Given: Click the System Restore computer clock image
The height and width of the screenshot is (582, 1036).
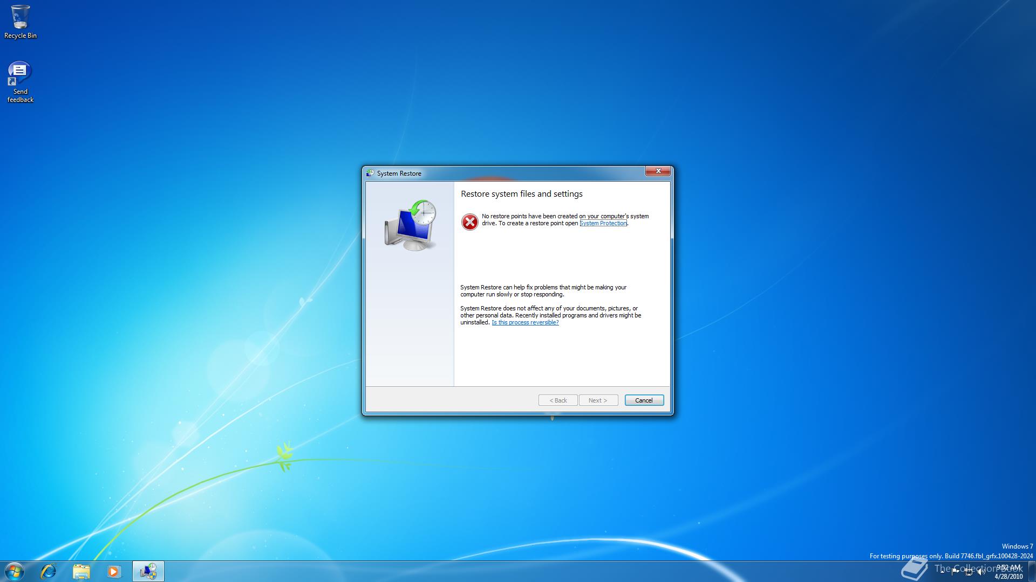Looking at the screenshot, I should tap(411, 225).
